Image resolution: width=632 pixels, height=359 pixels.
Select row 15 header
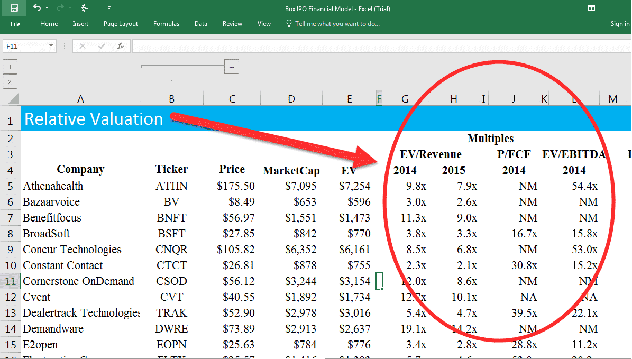coord(10,345)
